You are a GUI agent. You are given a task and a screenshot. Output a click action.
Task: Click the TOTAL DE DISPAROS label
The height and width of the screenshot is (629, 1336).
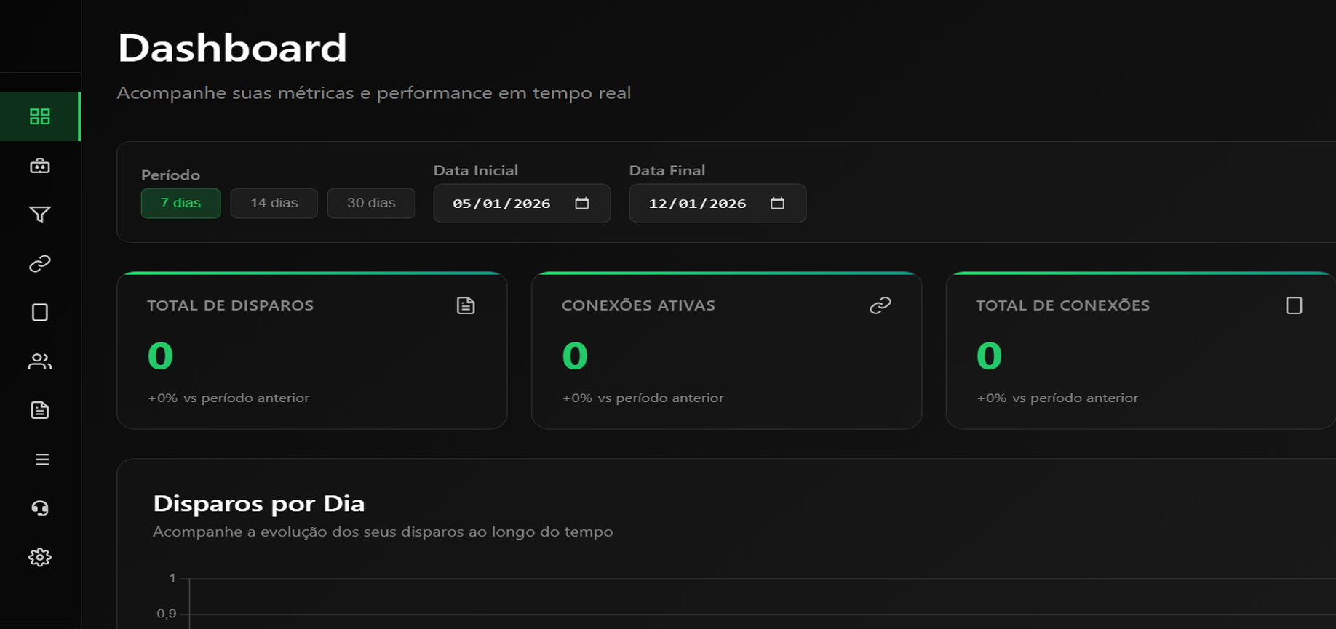pos(230,305)
